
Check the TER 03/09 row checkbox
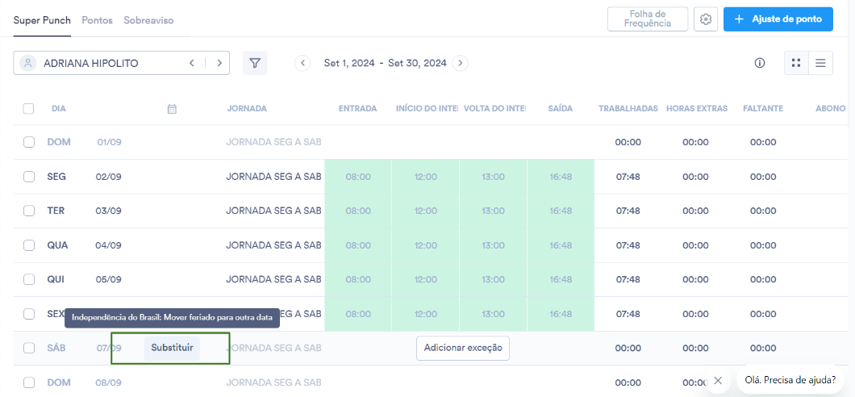tap(29, 211)
